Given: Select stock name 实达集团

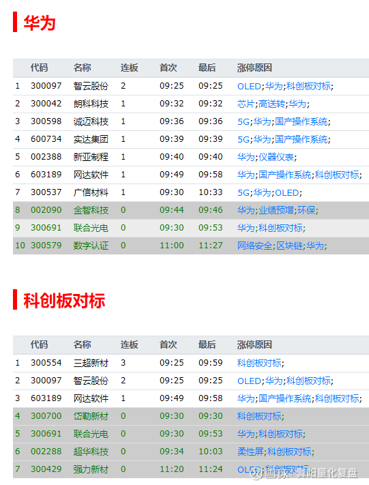Looking at the screenshot, I should [91, 139].
